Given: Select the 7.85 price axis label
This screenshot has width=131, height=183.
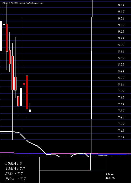Looking at the screenshot, I should coord(121,98).
